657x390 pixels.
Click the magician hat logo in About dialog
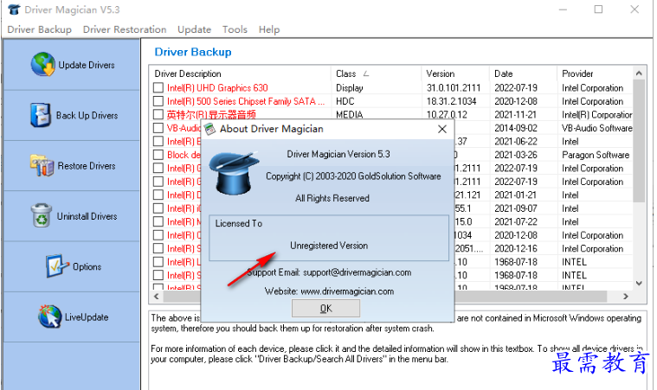click(234, 174)
